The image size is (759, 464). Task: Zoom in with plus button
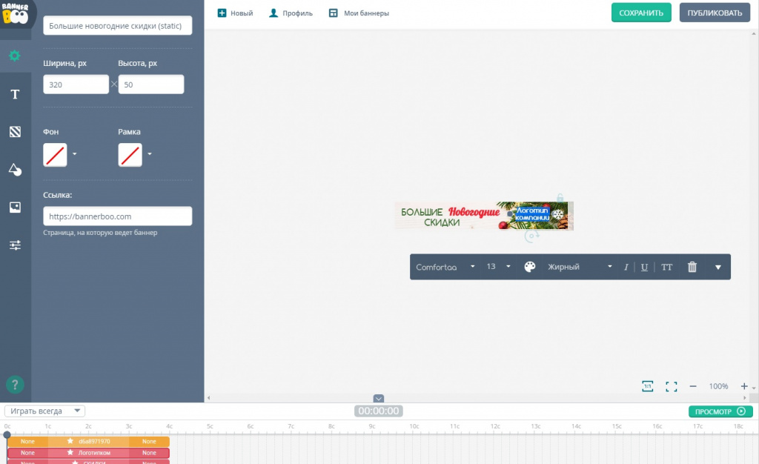coord(744,386)
